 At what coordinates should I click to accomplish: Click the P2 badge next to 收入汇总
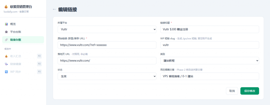tap(39, 56)
